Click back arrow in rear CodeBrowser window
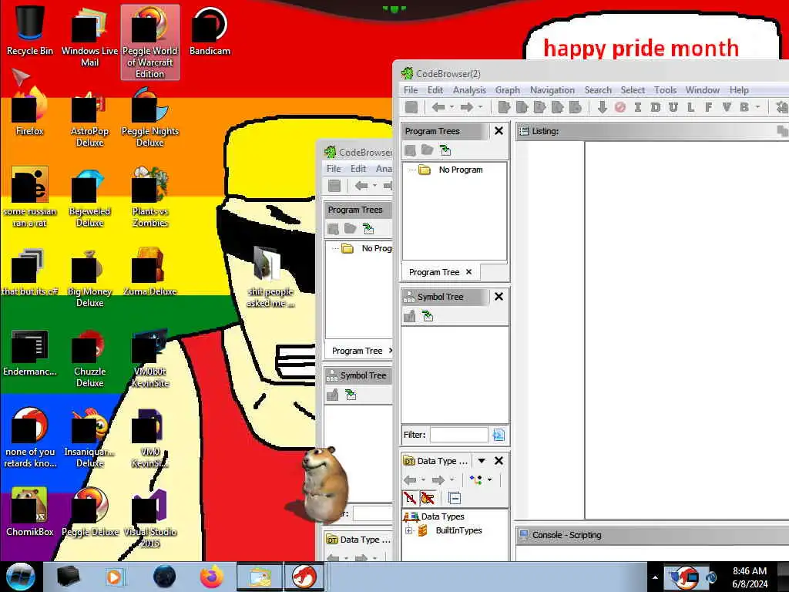This screenshot has width=789, height=592. tap(361, 186)
